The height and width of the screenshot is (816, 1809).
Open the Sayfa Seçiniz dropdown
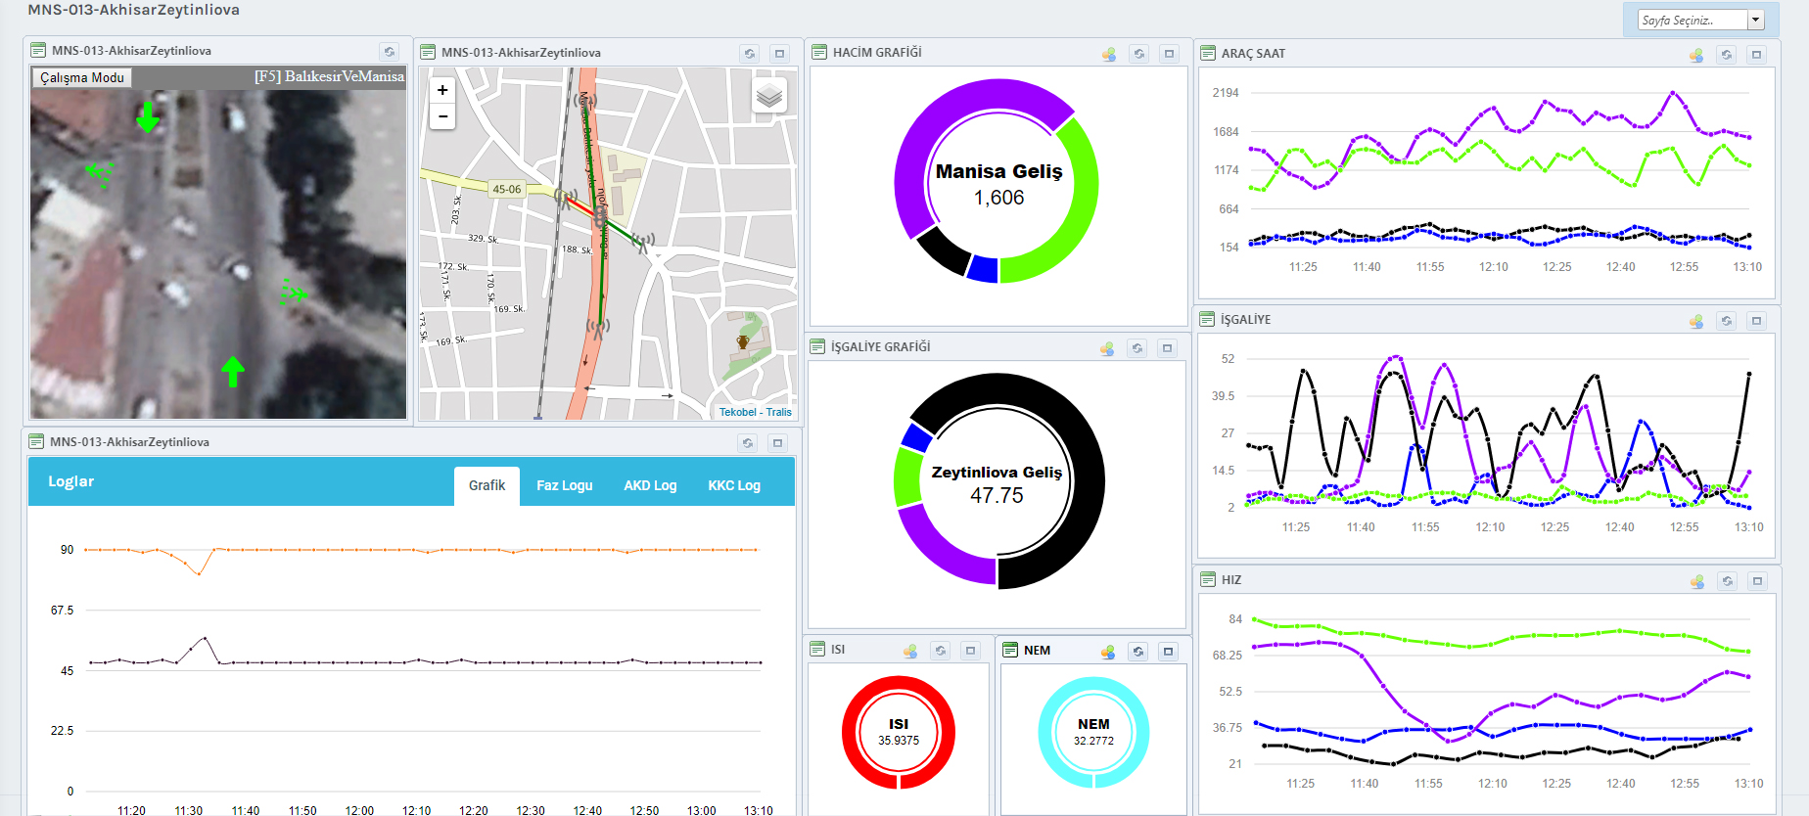tap(1692, 20)
